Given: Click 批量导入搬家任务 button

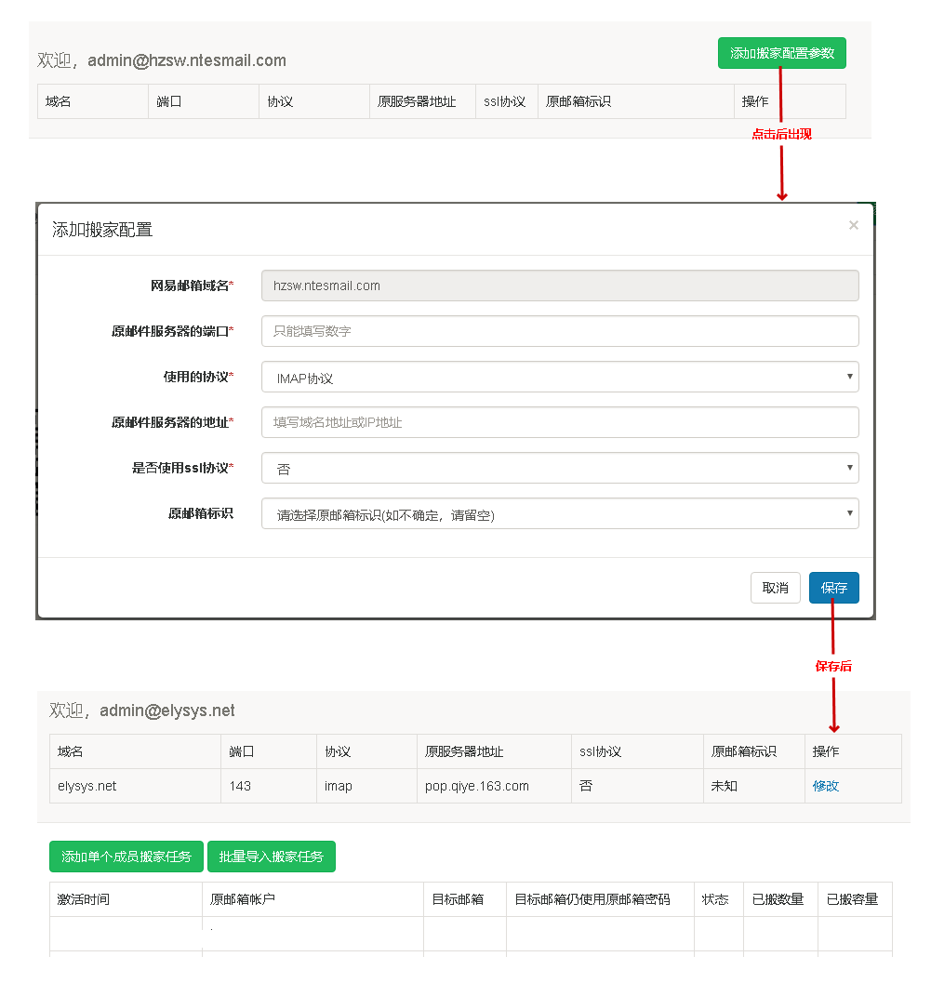Looking at the screenshot, I should [272, 857].
